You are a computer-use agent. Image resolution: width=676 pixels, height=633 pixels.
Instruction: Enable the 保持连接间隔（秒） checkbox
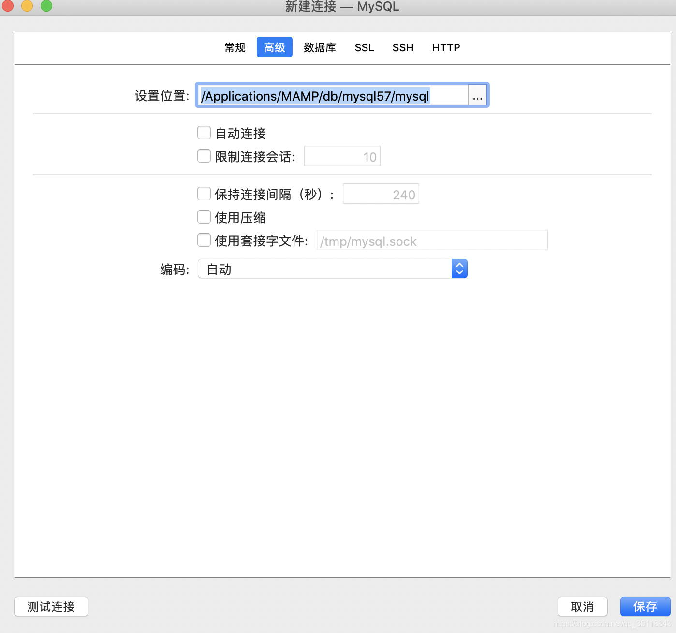pyautogui.click(x=204, y=194)
